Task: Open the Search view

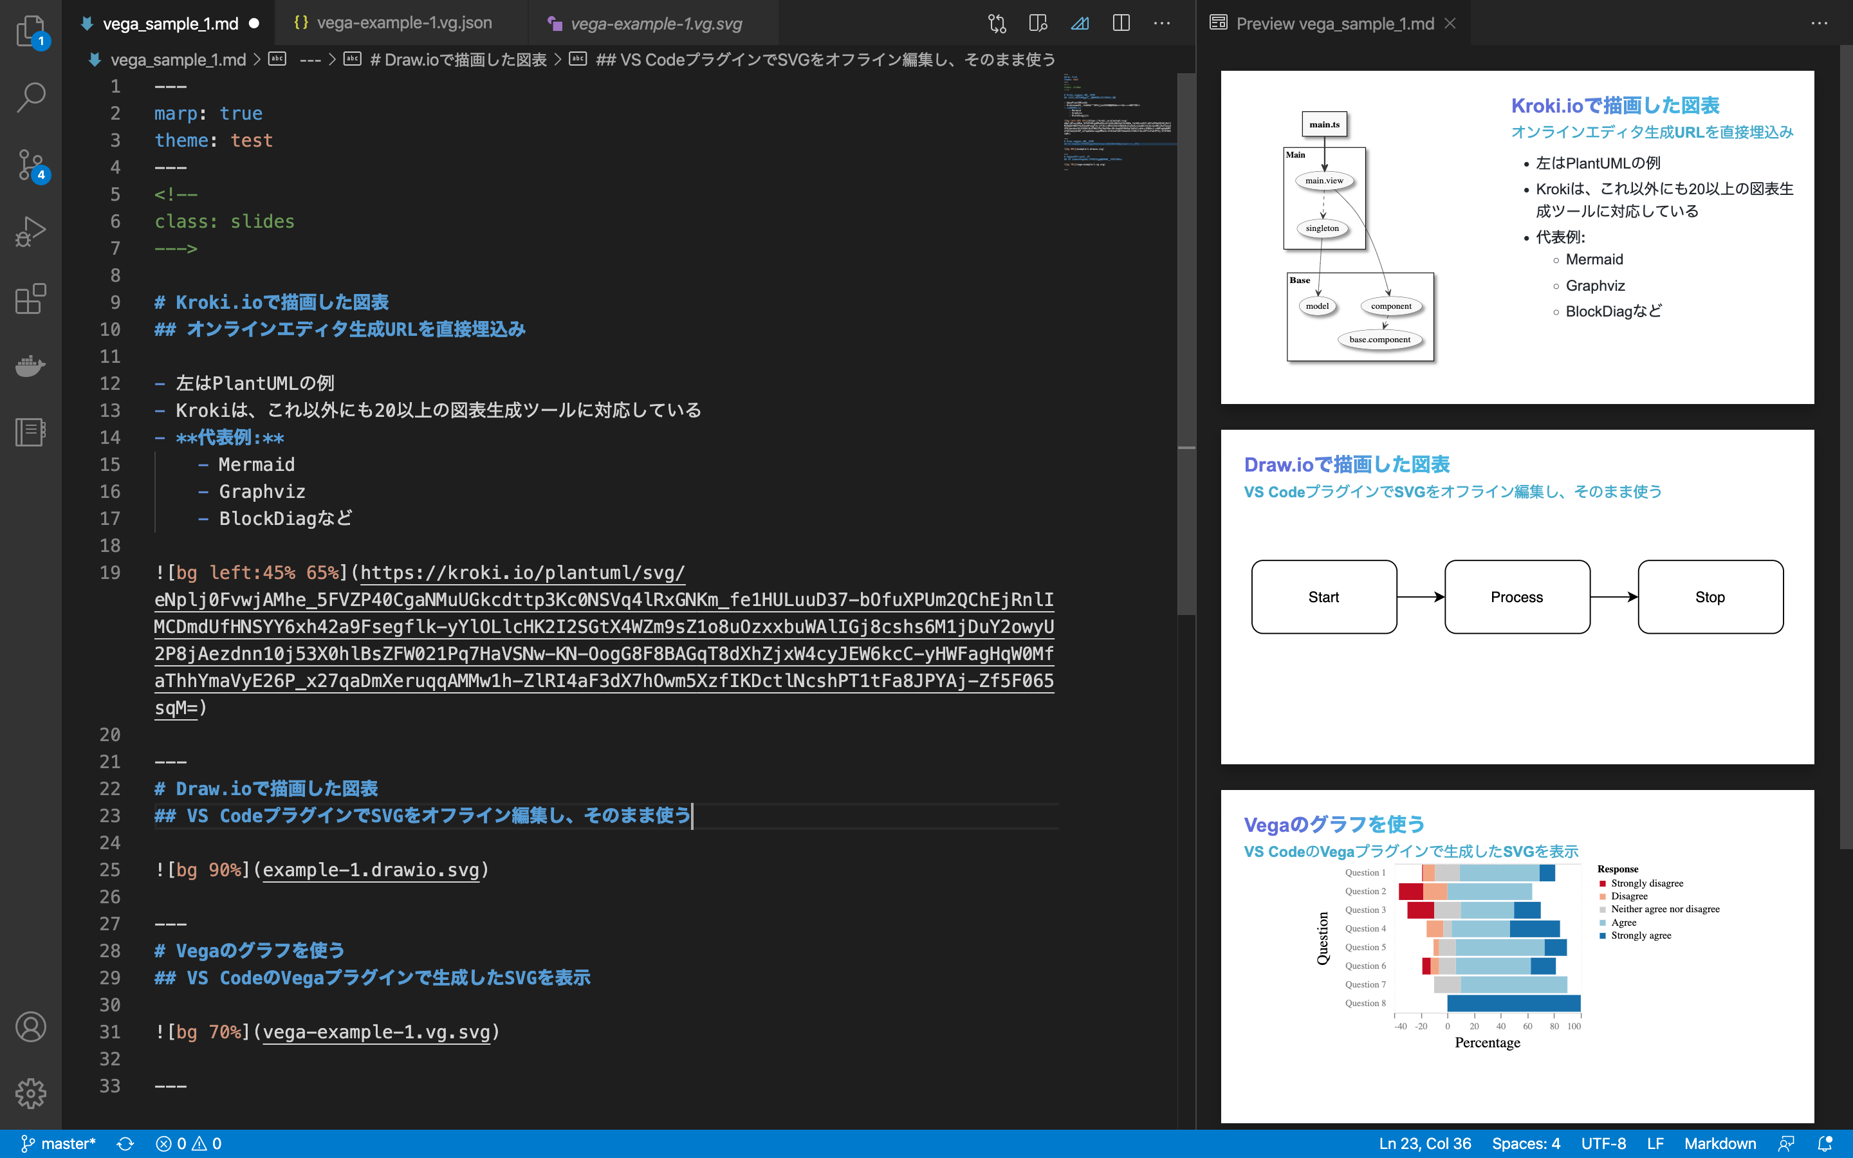Action: 31,96
